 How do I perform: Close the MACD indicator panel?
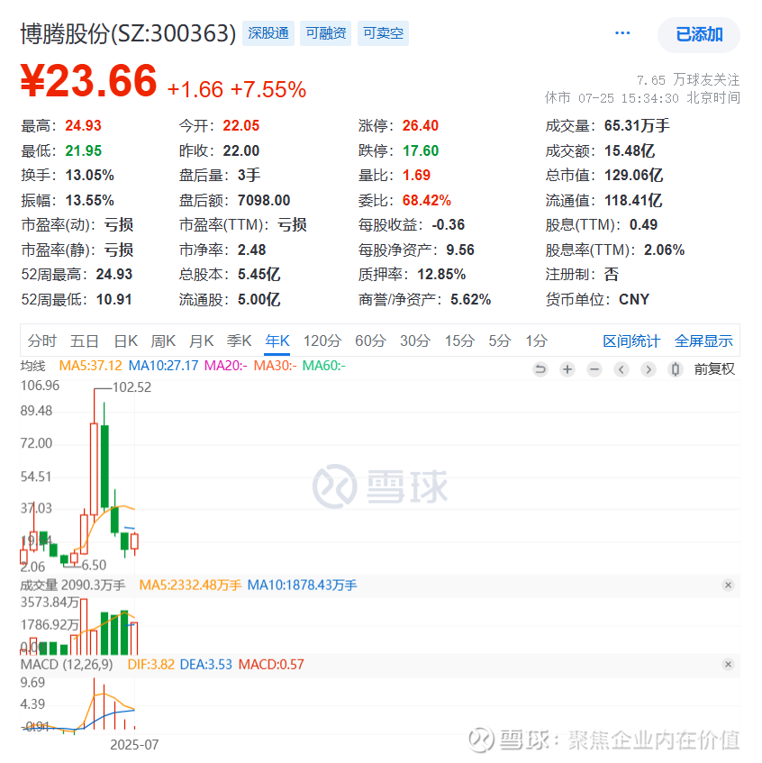coord(728,664)
